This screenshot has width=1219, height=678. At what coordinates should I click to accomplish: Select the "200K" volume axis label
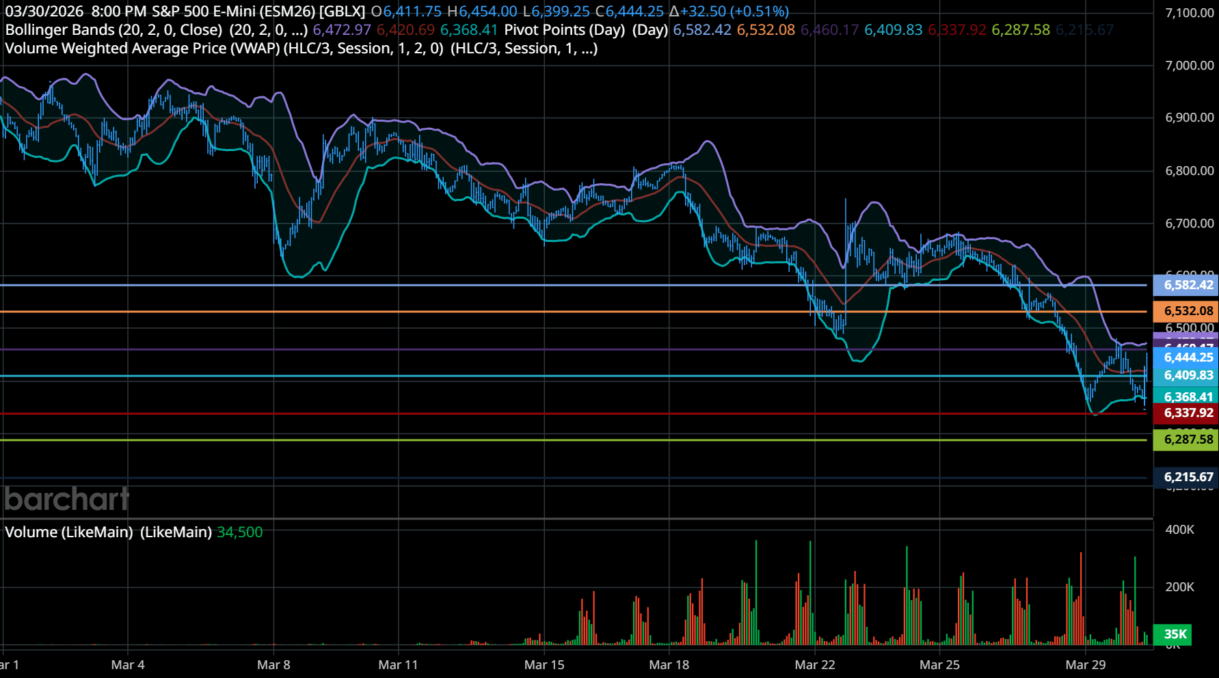pyautogui.click(x=1180, y=587)
